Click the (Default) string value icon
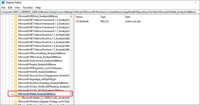Image resolution: width=200 pixels, height=105 pixels. pos(77,21)
